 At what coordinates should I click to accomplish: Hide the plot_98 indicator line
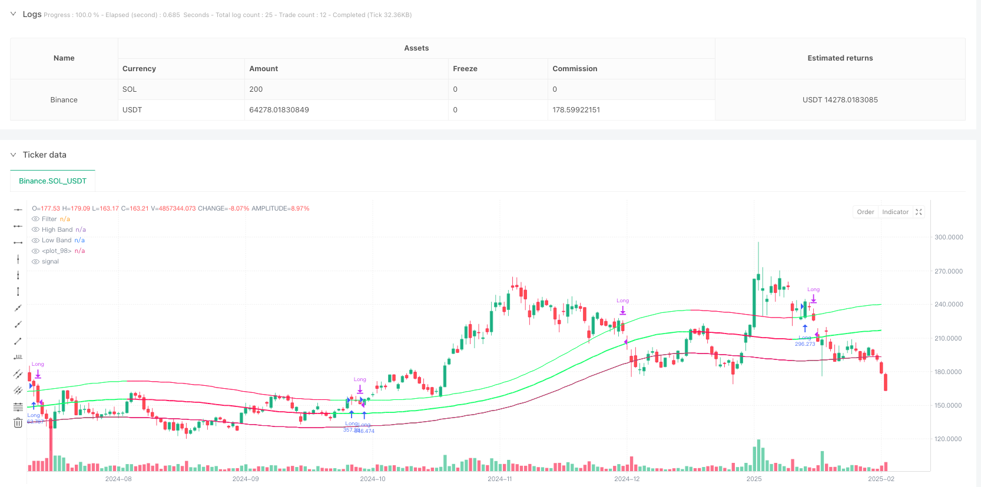[36, 251]
